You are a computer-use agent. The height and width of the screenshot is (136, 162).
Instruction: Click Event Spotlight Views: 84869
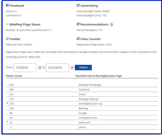93,11
